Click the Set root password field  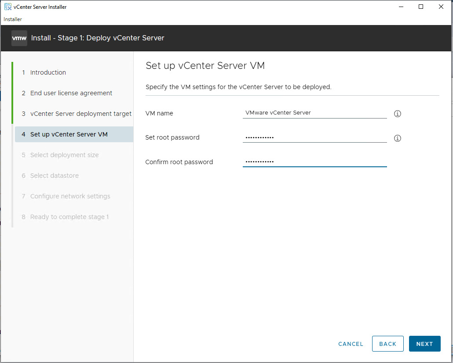[x=314, y=137]
